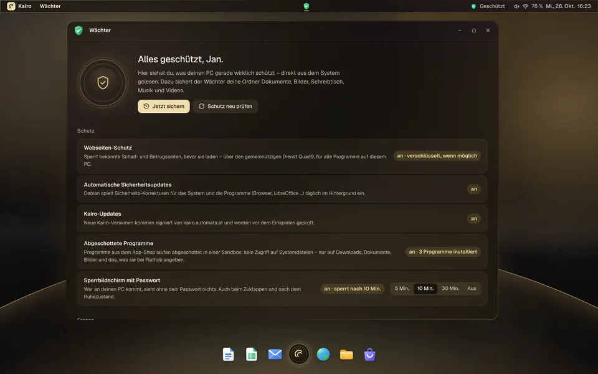Open the Wi-Fi status icon in the top bar
The image size is (598, 374).
pos(526,6)
